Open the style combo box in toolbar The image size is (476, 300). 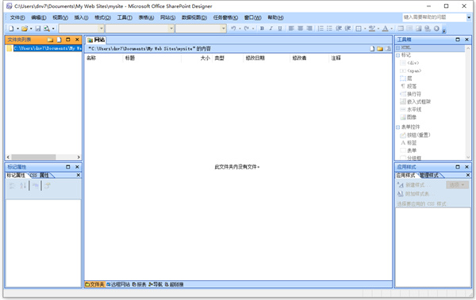coord(82,28)
